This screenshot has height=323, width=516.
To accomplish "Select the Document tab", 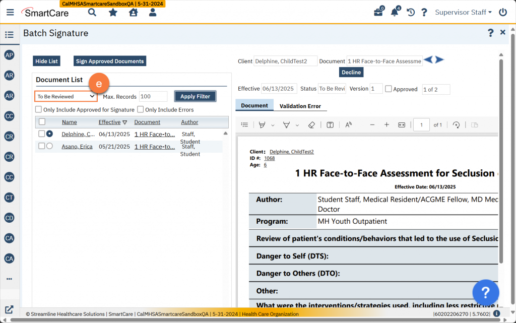I will 254,105.
